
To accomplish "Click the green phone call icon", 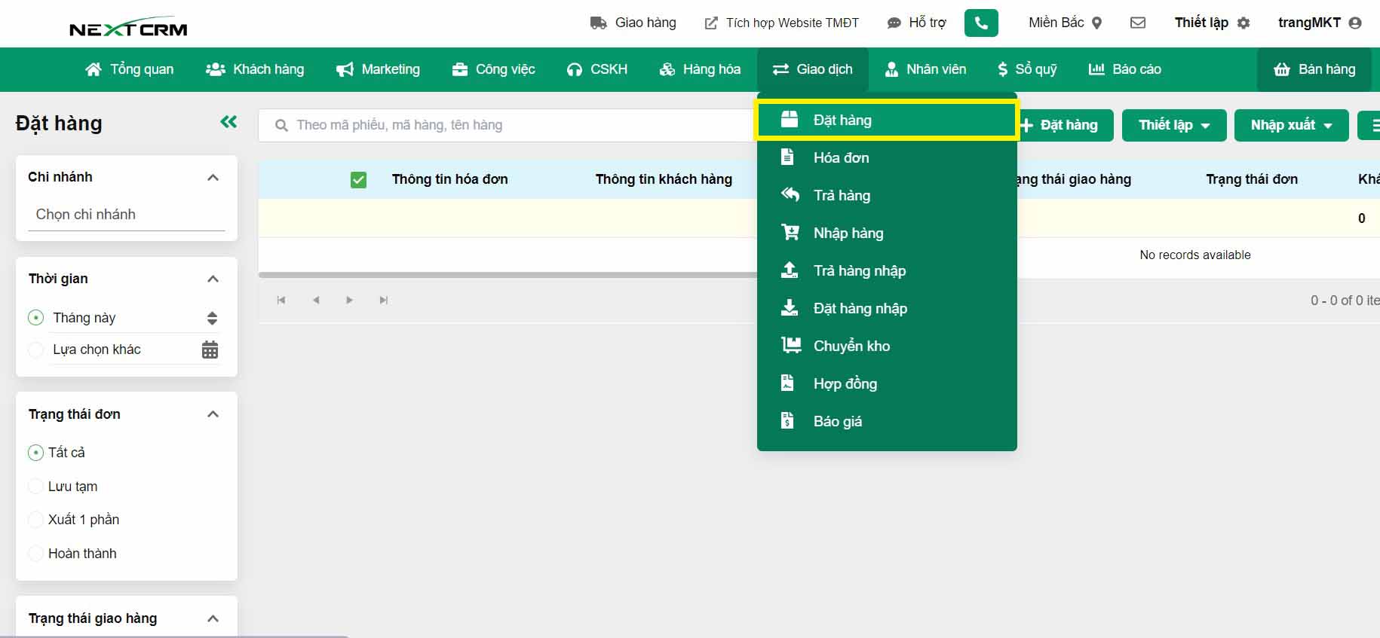I will click(980, 23).
